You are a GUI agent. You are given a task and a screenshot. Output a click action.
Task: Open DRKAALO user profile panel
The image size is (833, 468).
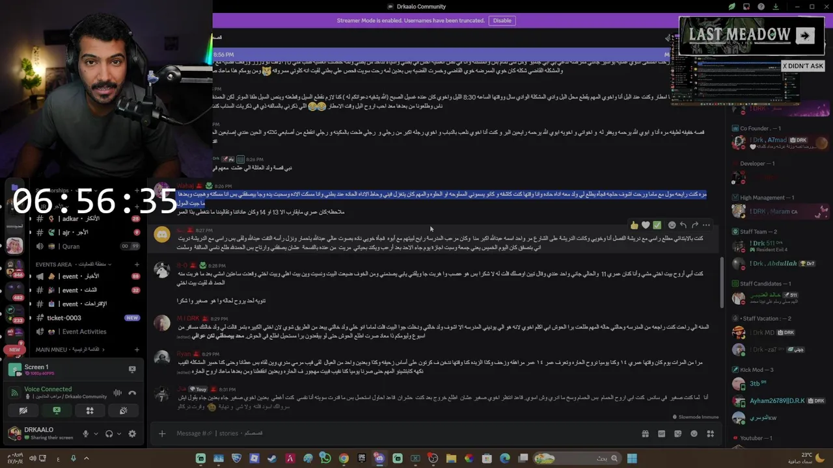coord(40,433)
